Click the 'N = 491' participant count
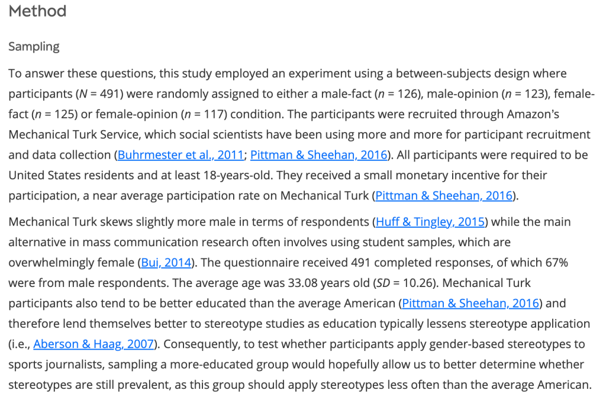The image size is (606, 403). 101,94
